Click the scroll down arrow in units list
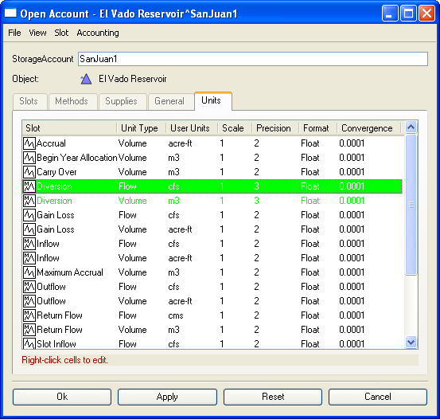 click(x=411, y=342)
